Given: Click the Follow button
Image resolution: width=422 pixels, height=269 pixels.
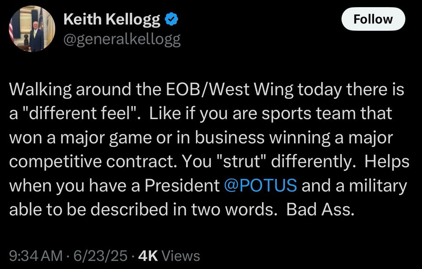Looking at the screenshot, I should pyautogui.click(x=373, y=19).
